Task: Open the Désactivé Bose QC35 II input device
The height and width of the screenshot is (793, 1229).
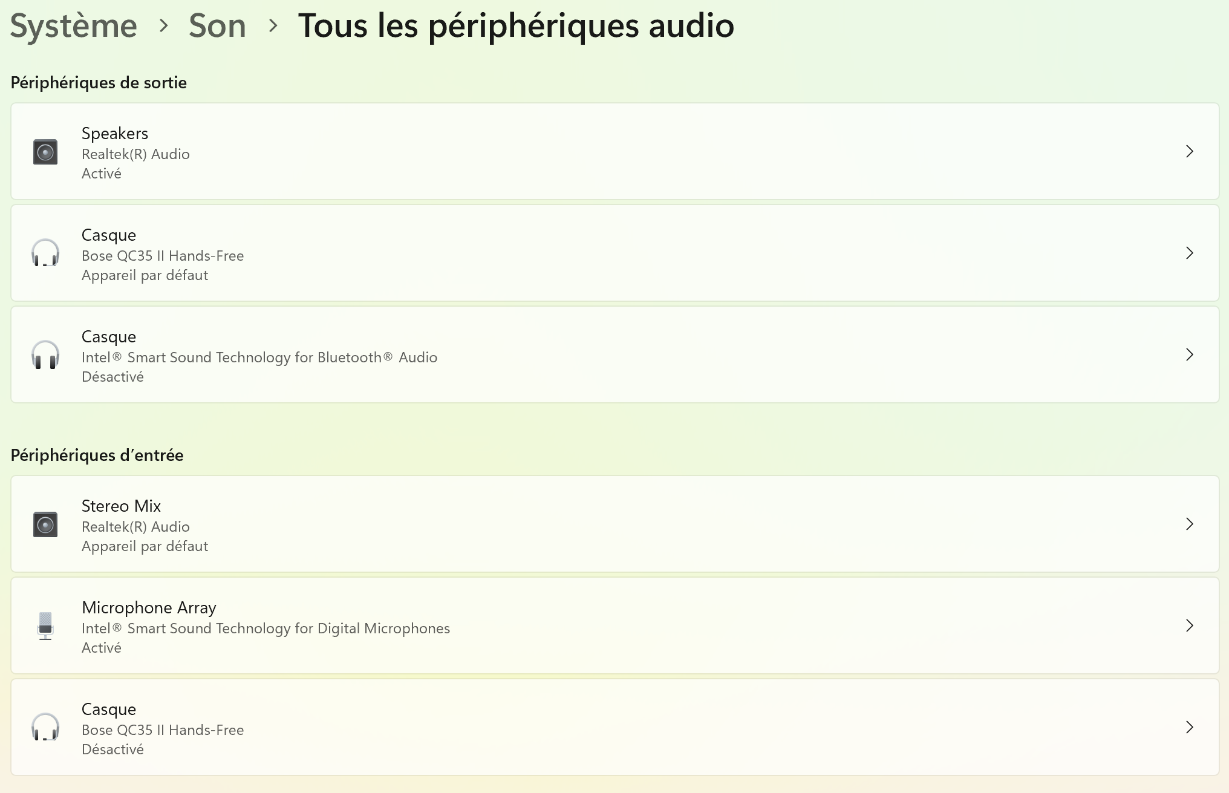Action: point(614,727)
